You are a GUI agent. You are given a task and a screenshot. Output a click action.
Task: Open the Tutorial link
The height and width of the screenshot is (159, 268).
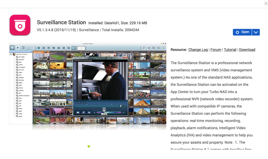pyautogui.click(x=230, y=50)
